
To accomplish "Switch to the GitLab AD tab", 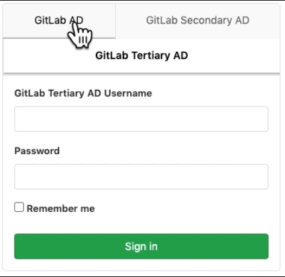I will 59,21.
